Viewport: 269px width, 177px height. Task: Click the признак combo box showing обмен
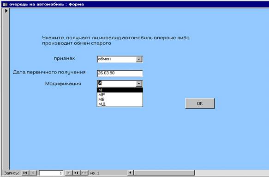(120, 59)
